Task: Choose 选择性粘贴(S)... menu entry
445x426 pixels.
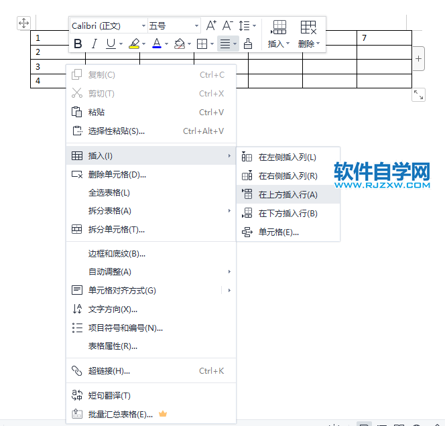Action: (x=151, y=131)
